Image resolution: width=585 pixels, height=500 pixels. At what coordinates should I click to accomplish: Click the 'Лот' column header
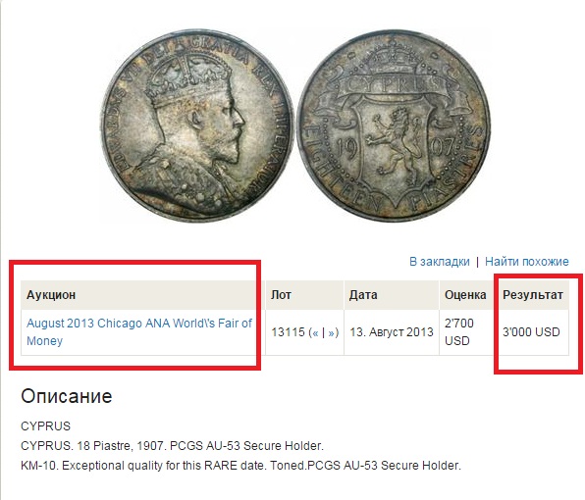(x=281, y=295)
